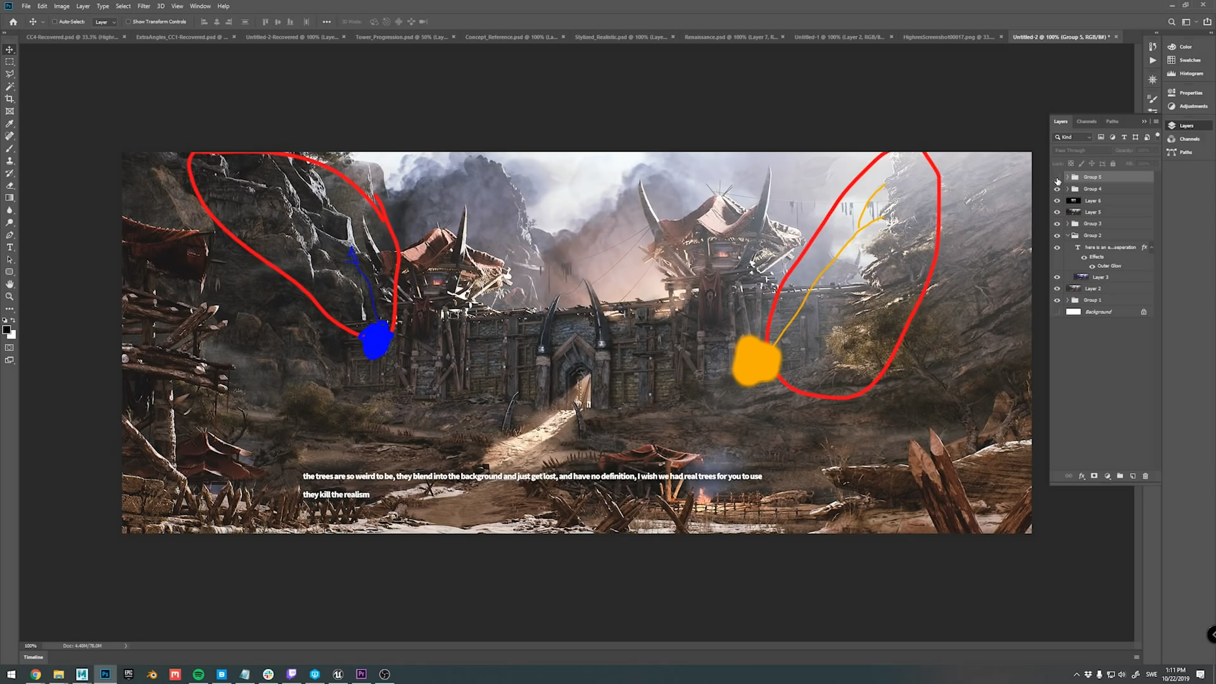Screen dimensions: 1216x684
Task: Create a new group folder
Action: [1120, 476]
